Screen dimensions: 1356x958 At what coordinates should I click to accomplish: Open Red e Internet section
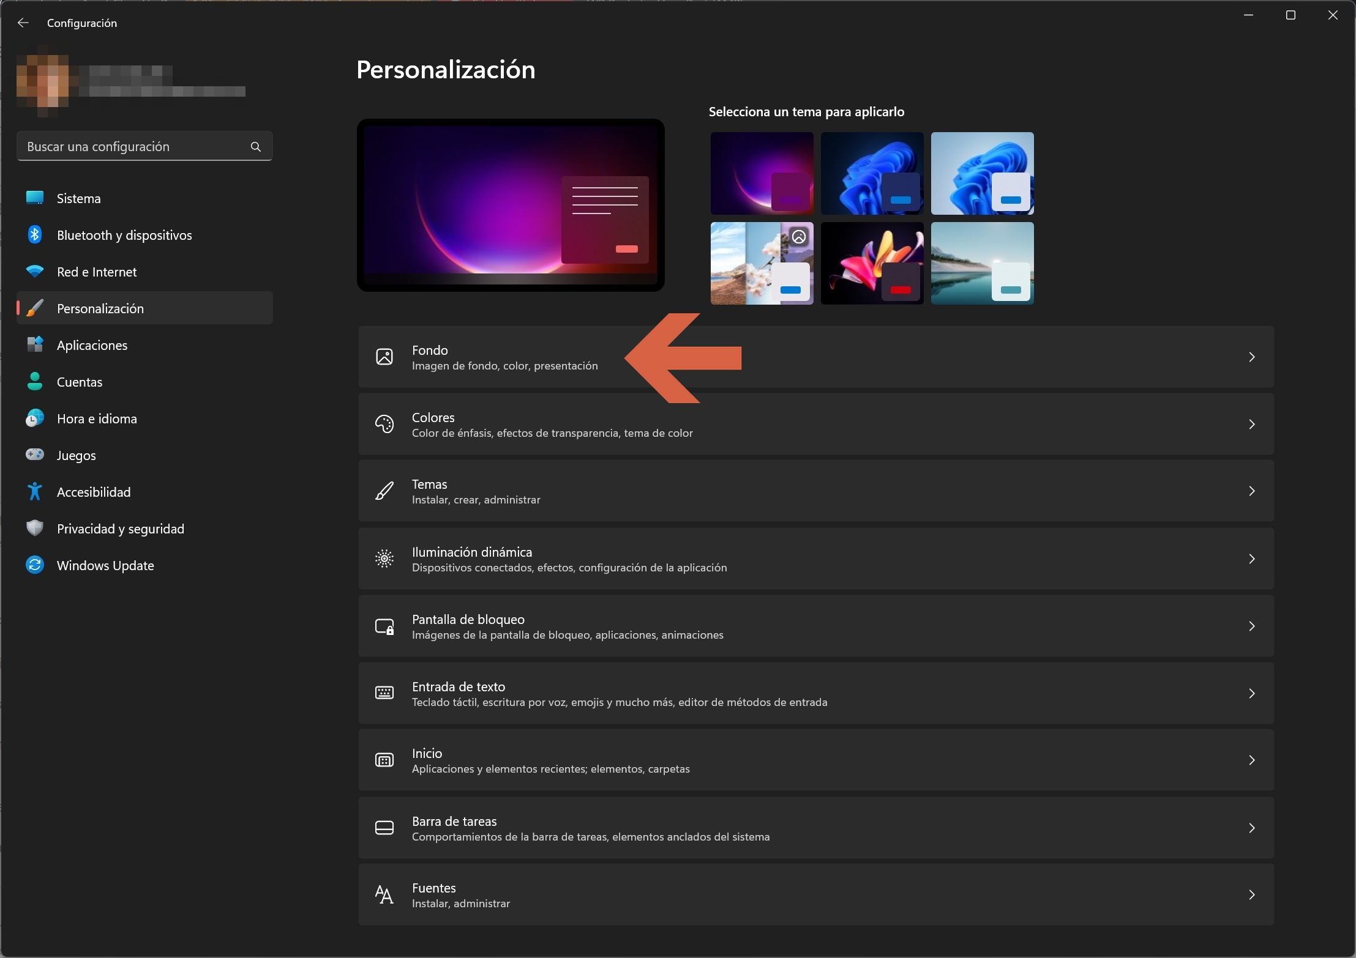(144, 272)
